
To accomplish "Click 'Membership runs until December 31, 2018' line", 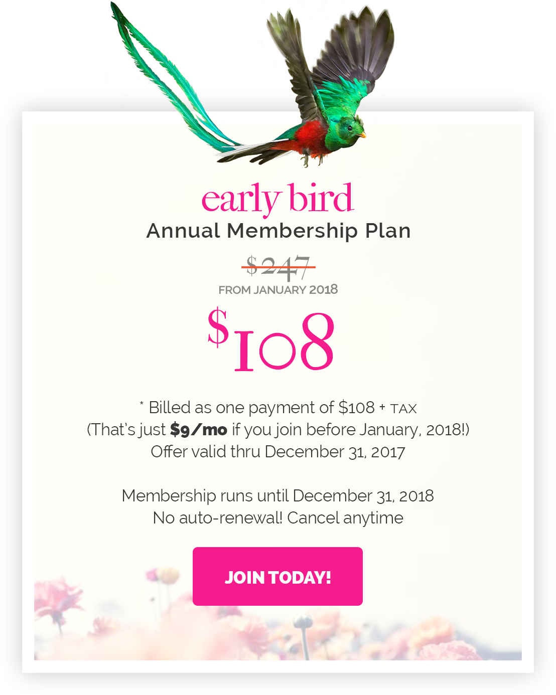I will [x=277, y=496].
